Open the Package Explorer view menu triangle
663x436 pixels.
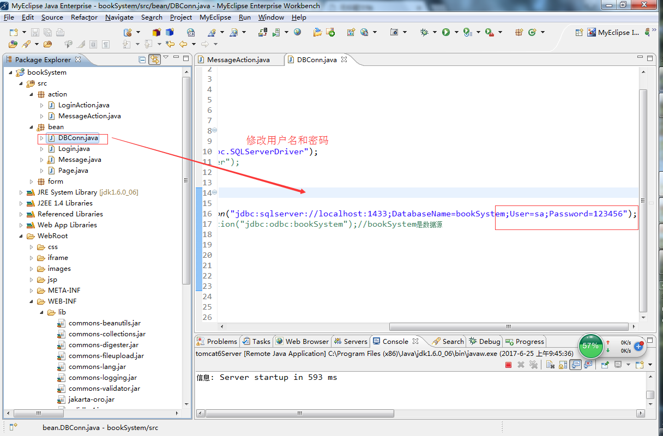pyautogui.click(x=166, y=57)
